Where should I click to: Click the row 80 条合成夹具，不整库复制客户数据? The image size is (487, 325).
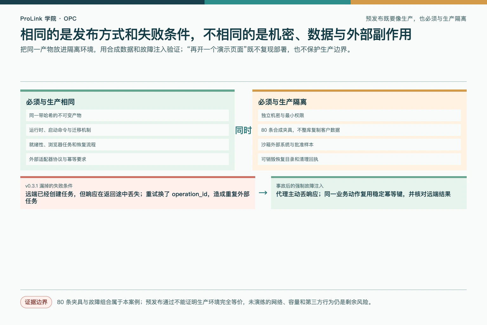click(x=360, y=130)
